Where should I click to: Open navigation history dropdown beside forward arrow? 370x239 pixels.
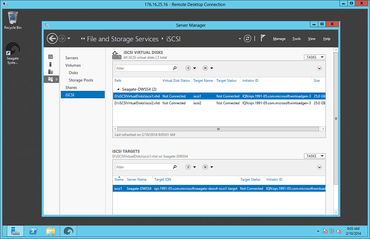point(69,38)
